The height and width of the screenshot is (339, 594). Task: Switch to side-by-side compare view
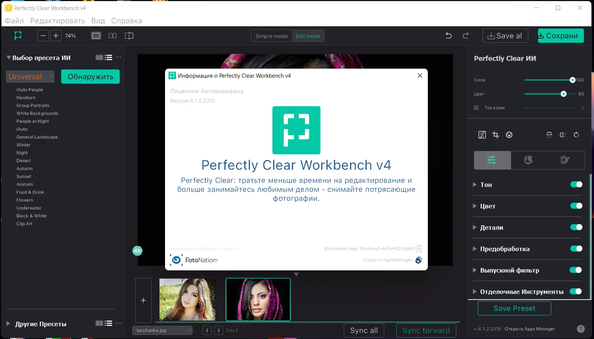(113, 36)
